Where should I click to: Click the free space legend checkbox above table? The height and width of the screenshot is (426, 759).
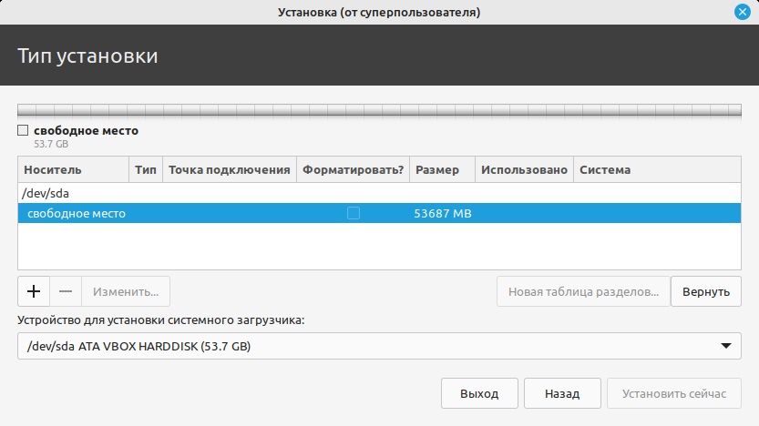click(23, 131)
